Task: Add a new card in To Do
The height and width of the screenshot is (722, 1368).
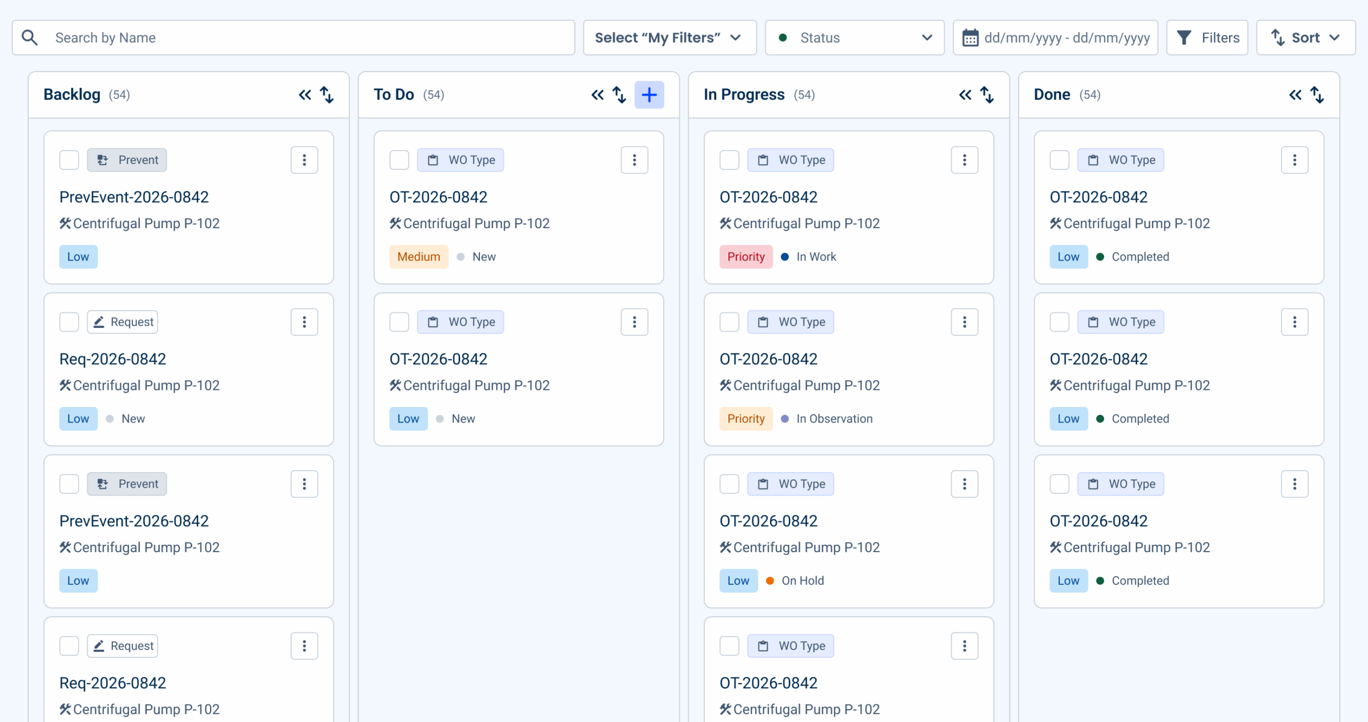Action: (x=649, y=95)
